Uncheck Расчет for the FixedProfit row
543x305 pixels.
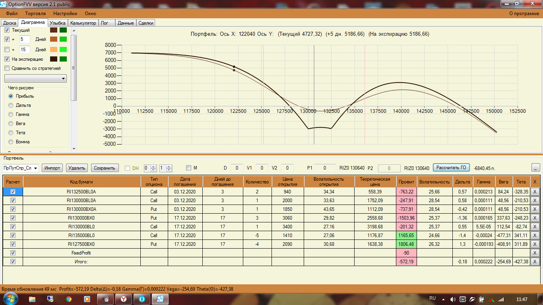tap(13, 253)
